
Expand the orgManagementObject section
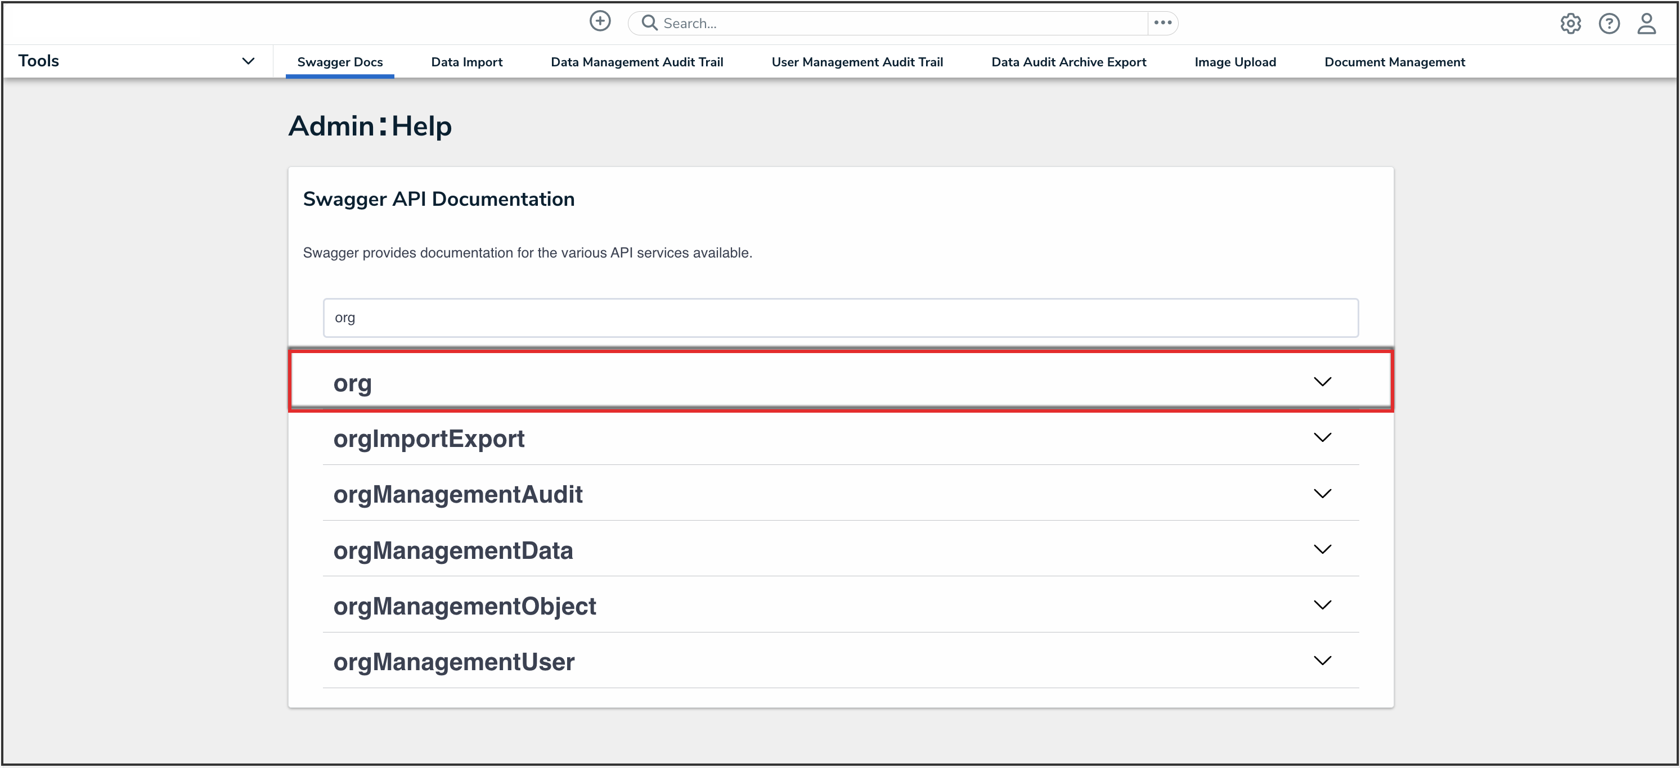click(x=1323, y=604)
